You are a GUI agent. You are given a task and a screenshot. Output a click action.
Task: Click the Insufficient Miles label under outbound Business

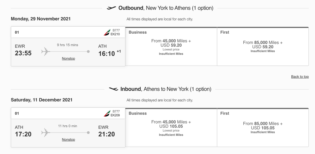(171, 54)
